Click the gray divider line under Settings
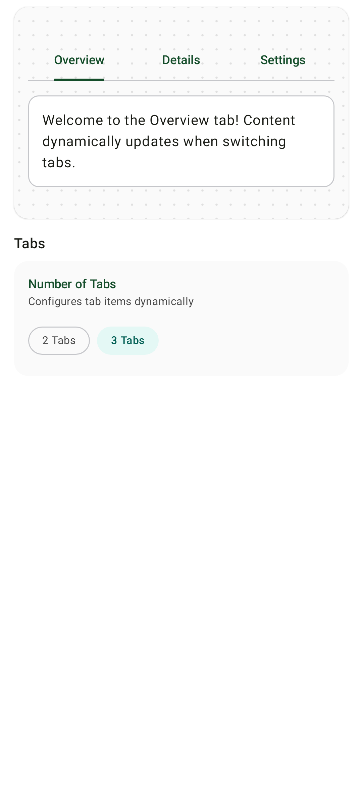 [283, 81]
